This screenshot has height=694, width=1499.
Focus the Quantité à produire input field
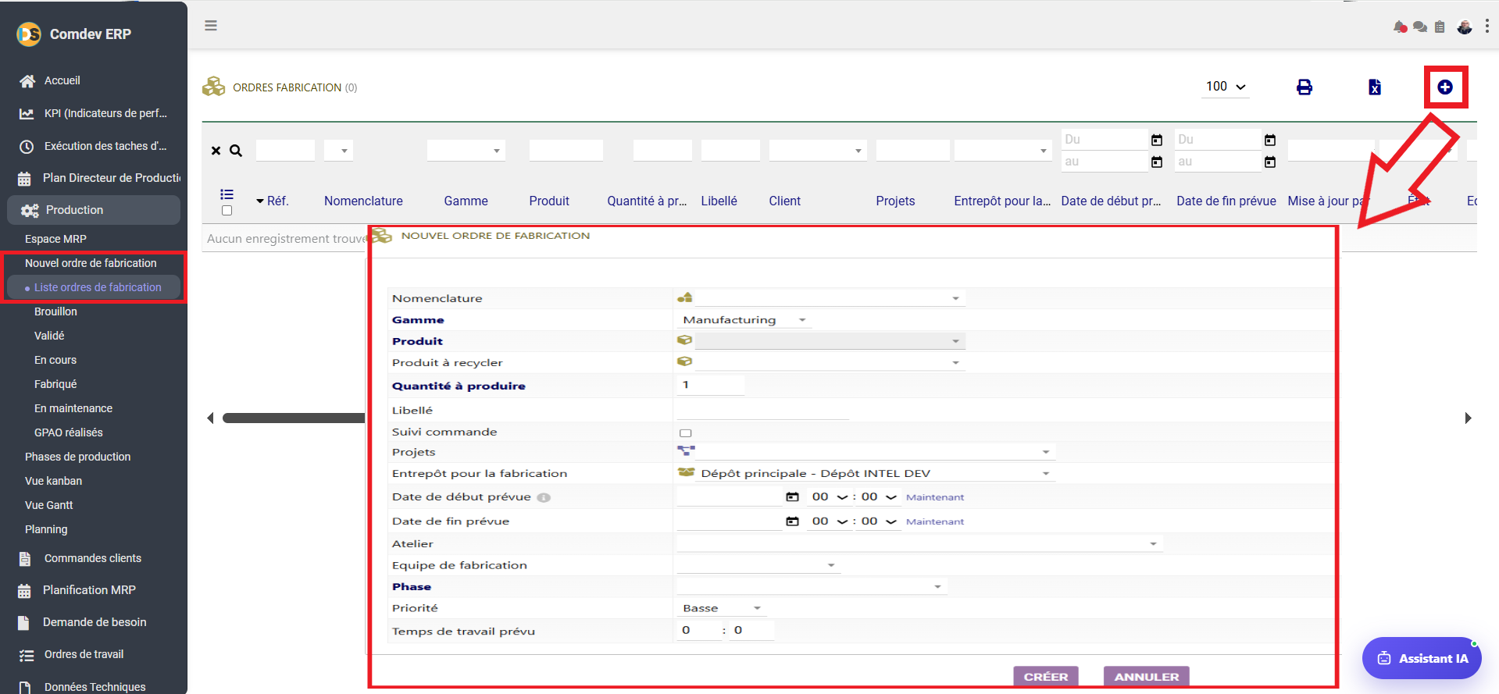coord(710,385)
